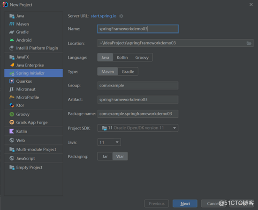This screenshot has width=258, height=210.
Task: Select the Web label in project type list
Action: coord(21,140)
